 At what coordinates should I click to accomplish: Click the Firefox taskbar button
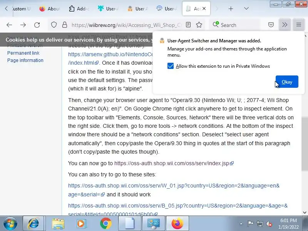[x=177, y=223]
